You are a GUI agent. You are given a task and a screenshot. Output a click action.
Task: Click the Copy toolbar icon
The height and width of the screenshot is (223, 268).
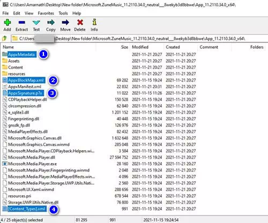click(51, 23)
